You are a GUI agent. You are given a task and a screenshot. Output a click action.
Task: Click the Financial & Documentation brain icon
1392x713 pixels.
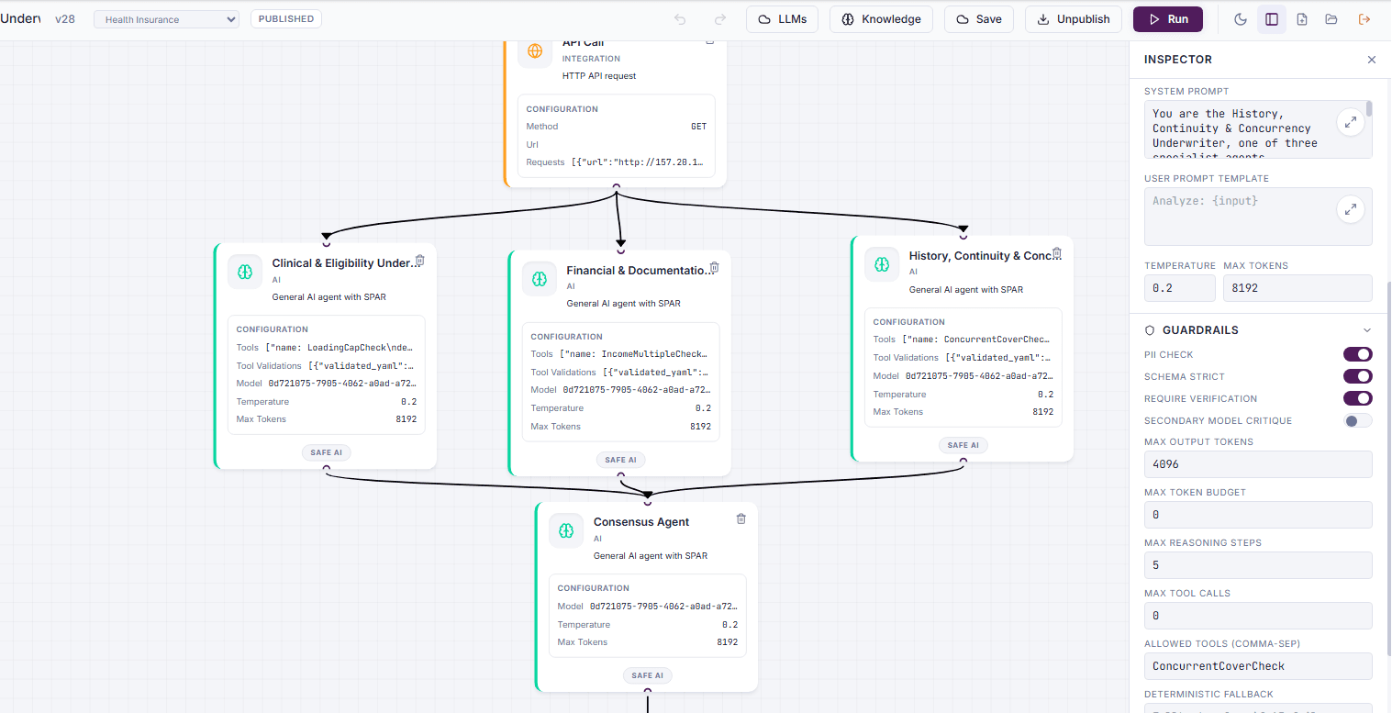click(x=540, y=279)
